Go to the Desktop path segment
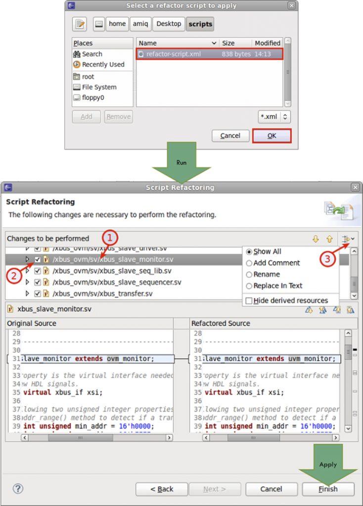 (169, 24)
